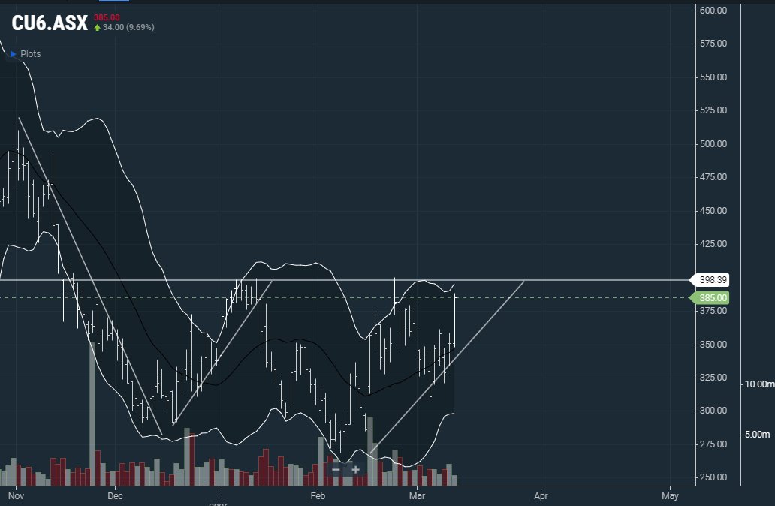Image resolution: width=775 pixels, height=506 pixels.
Task: Click the 34.00 (9.69%) change value
Action: [128, 27]
